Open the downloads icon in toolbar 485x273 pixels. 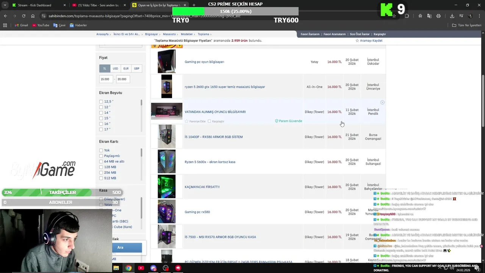(x=452, y=16)
